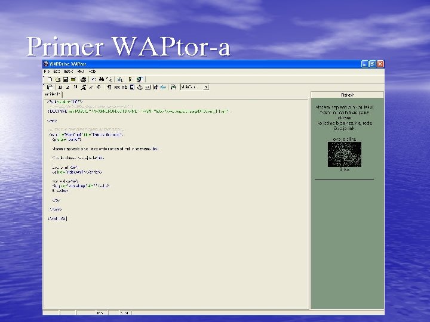Click the icon right of the binoculars
Image resolution: width=430 pixels, height=322 pixels.
coord(109,79)
